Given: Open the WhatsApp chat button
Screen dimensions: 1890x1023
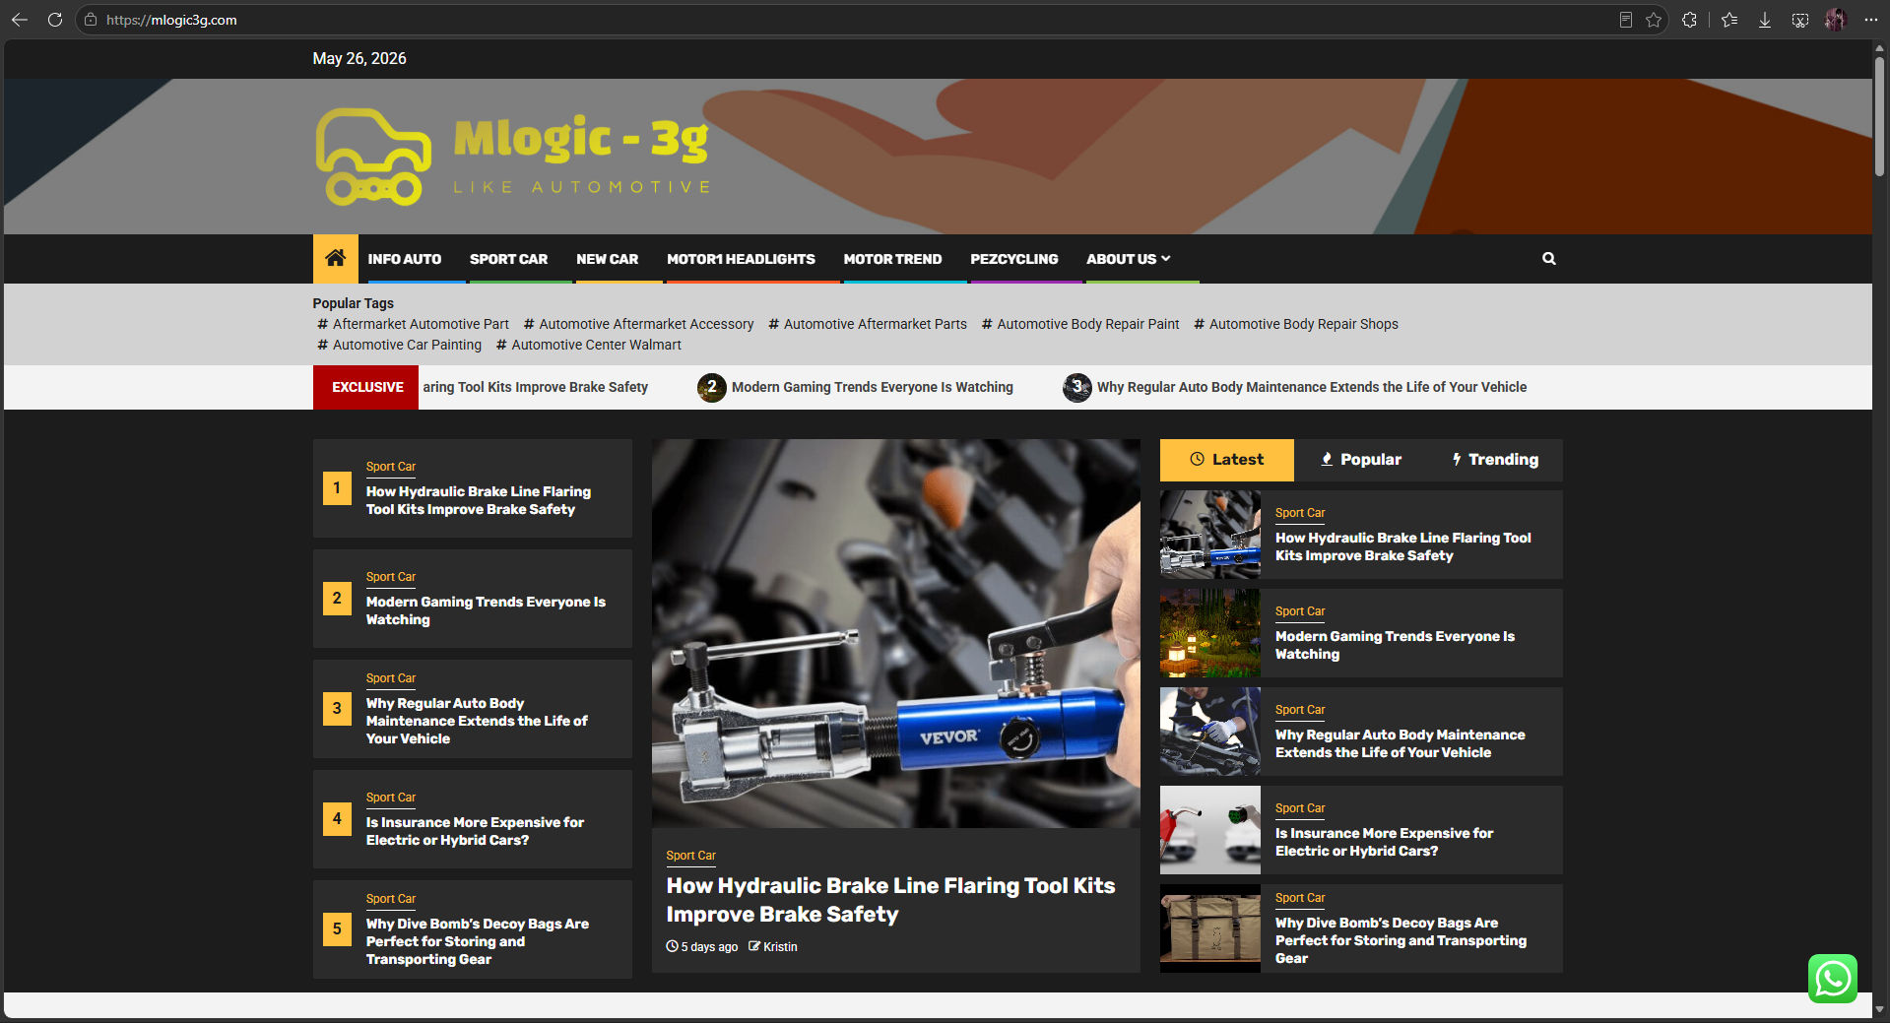Looking at the screenshot, I should pos(1833,979).
